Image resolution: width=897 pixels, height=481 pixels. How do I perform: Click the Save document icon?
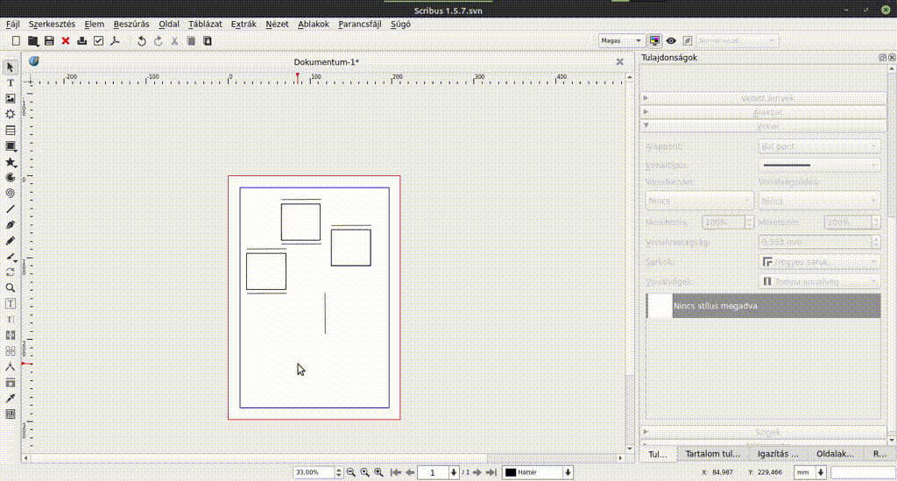pyautogui.click(x=49, y=41)
